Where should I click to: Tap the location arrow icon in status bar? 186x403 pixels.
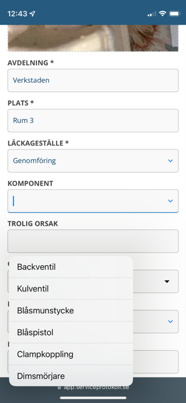tap(32, 14)
